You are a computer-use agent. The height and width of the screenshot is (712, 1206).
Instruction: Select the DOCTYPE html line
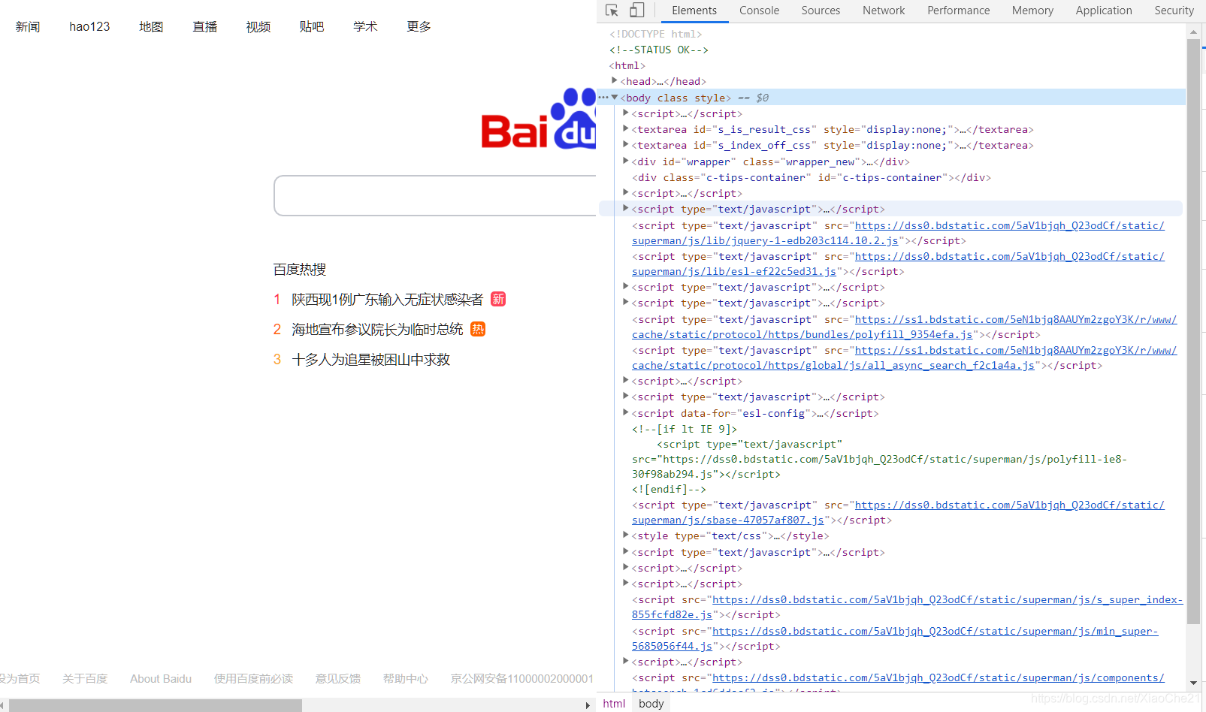(x=655, y=34)
